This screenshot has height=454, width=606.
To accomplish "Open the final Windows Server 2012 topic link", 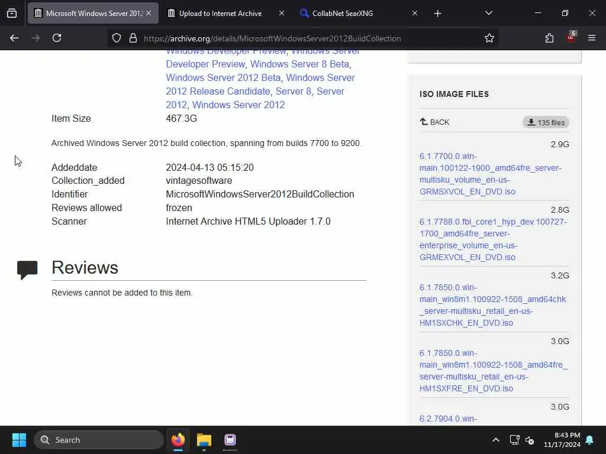I will click(x=238, y=105).
